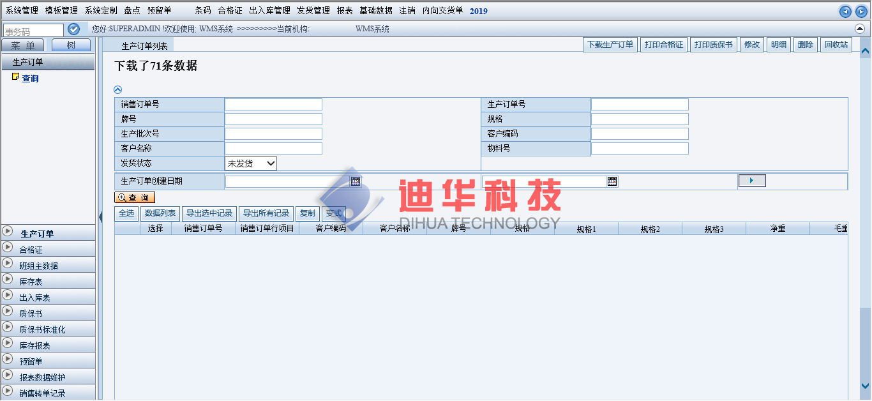Click the 下载生产订单 button

(610, 45)
